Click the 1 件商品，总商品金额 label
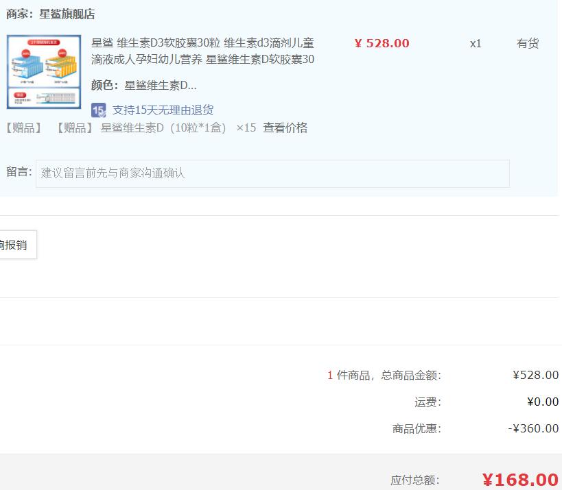The height and width of the screenshot is (490, 562). click(x=384, y=375)
